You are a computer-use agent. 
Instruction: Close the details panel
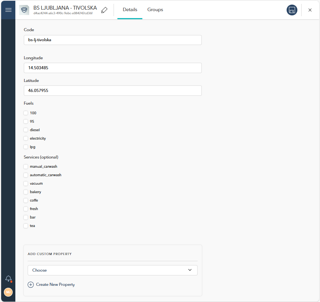[x=310, y=10]
